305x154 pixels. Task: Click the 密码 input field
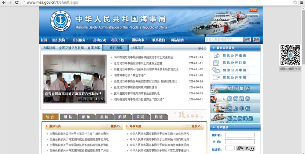(240, 142)
